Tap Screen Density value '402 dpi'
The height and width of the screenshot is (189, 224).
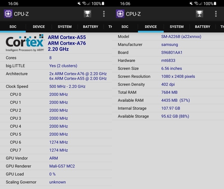pos(168,84)
